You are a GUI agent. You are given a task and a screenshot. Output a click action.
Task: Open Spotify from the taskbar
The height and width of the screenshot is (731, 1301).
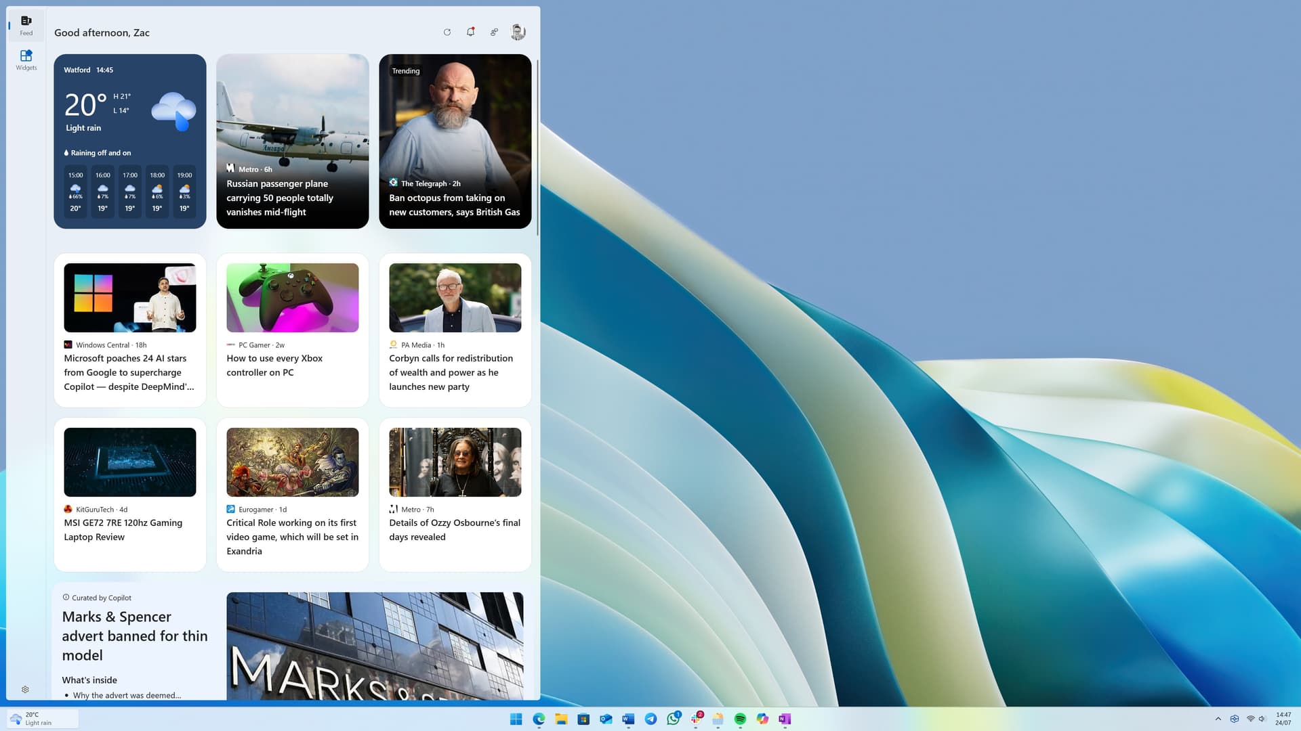[739, 719]
